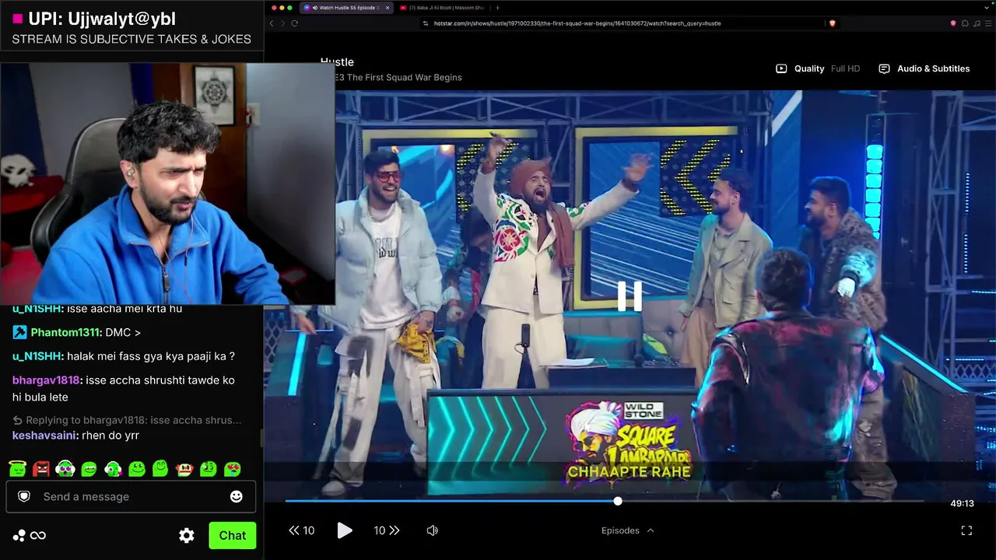The width and height of the screenshot is (996, 560).
Task: Click the 'DMC >' chat message text
Action: tap(123, 333)
